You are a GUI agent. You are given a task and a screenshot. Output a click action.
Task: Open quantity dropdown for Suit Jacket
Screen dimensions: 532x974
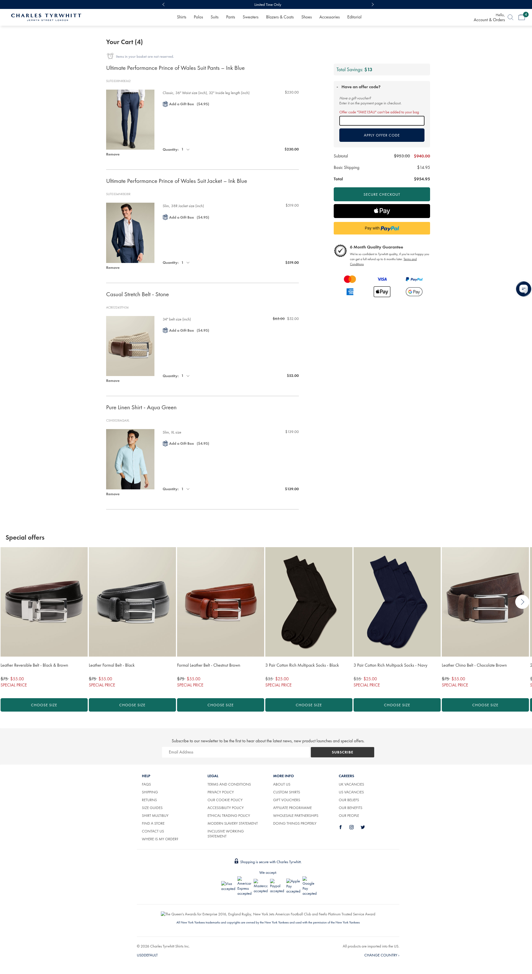[x=185, y=262]
